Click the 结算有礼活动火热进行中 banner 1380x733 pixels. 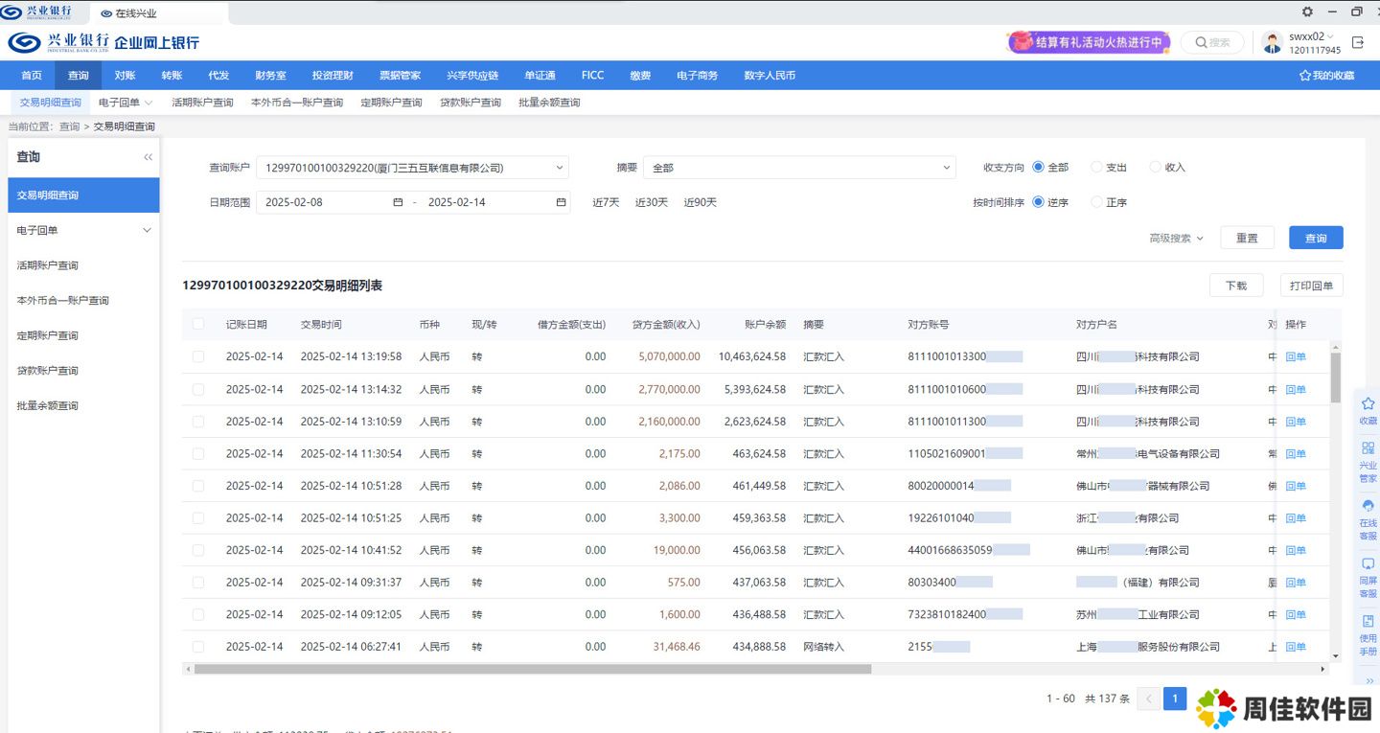point(1089,42)
